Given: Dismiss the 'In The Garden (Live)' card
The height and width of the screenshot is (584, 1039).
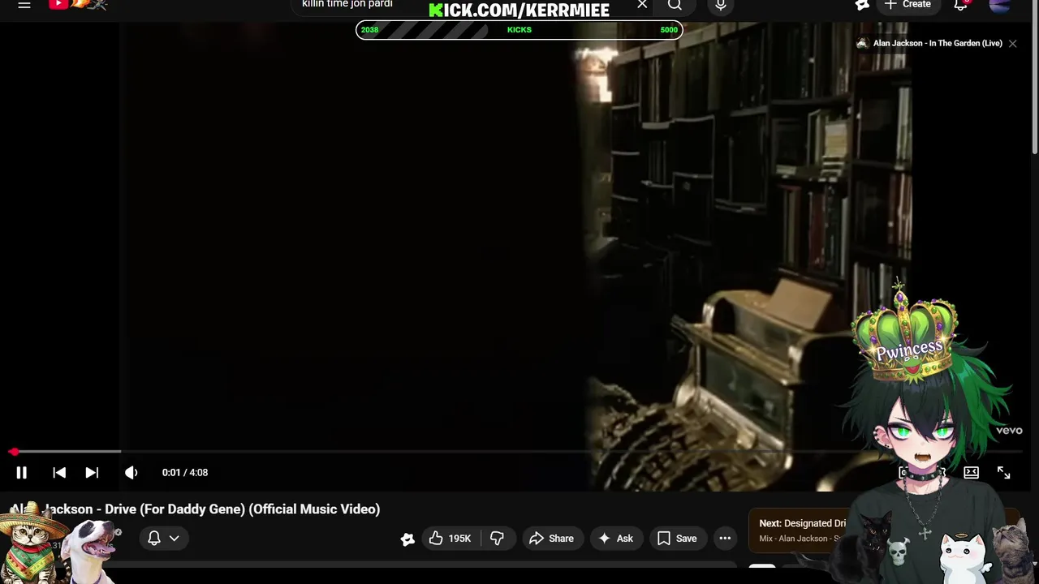Looking at the screenshot, I should (x=1013, y=44).
